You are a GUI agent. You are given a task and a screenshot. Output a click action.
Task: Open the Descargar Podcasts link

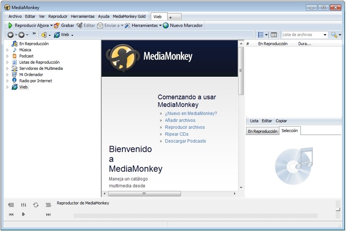click(x=185, y=141)
